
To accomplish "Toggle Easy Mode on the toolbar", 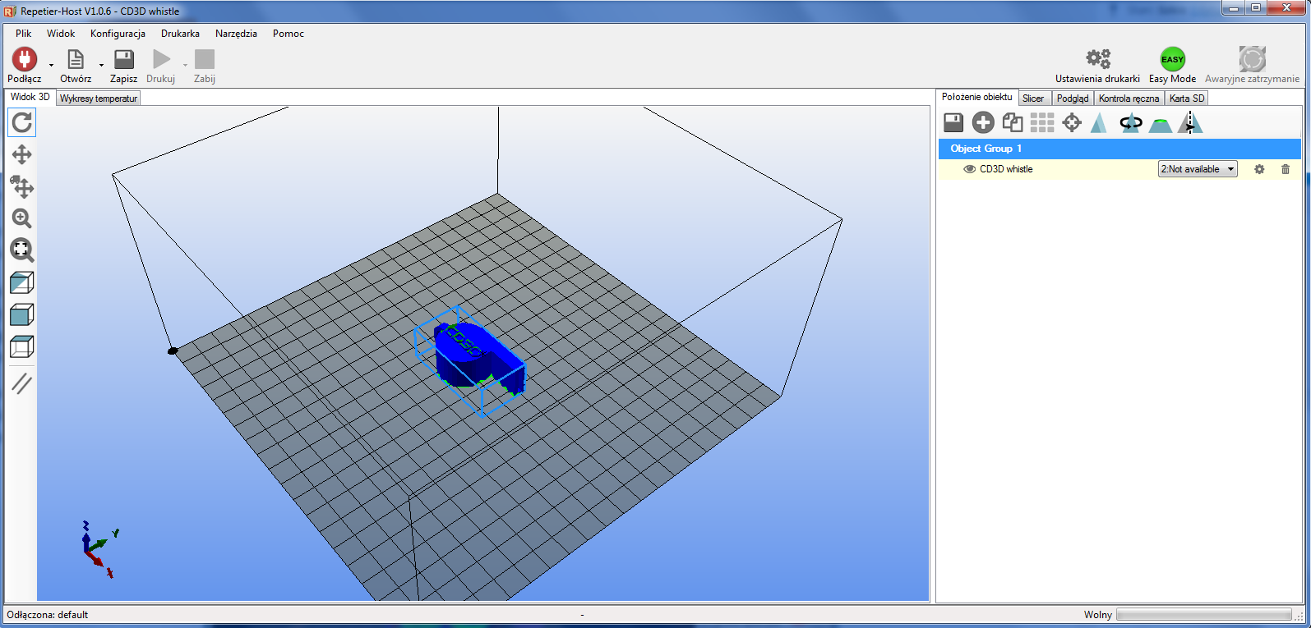I will coord(1172,66).
